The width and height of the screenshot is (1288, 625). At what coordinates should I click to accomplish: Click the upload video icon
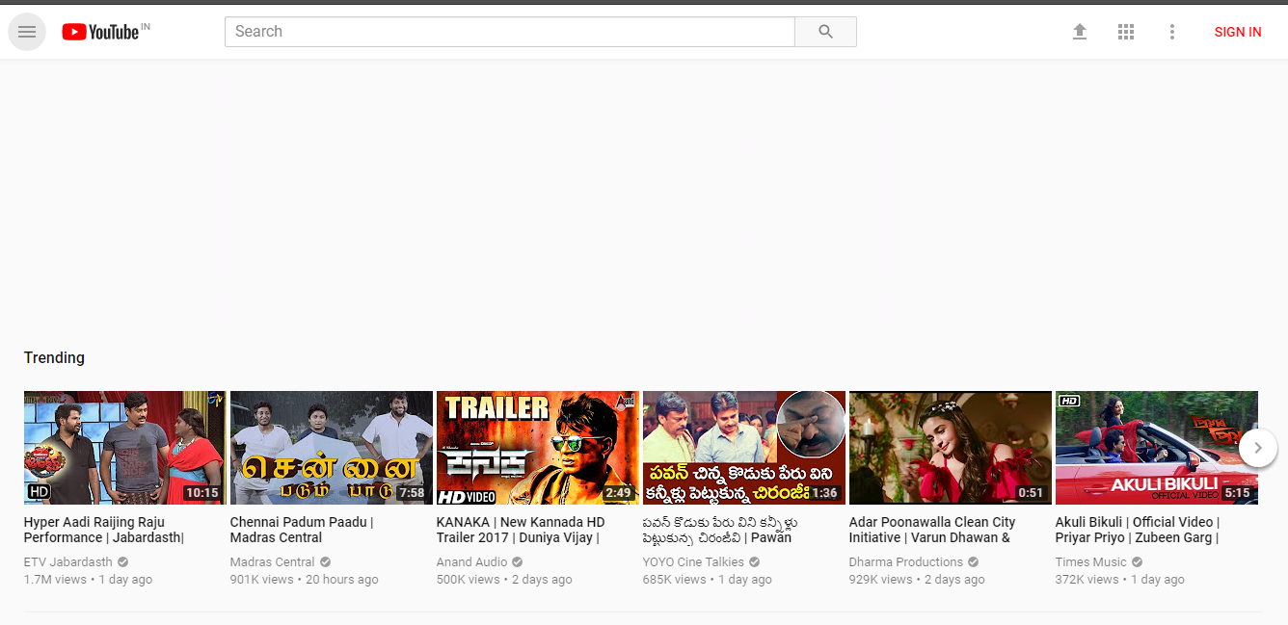point(1080,32)
